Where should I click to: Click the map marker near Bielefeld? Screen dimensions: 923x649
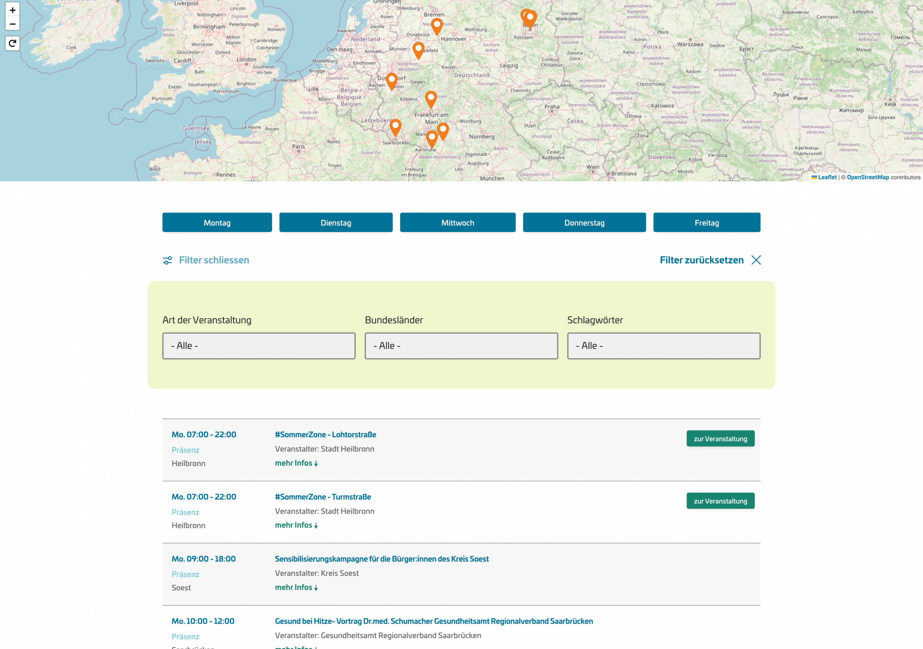[418, 49]
